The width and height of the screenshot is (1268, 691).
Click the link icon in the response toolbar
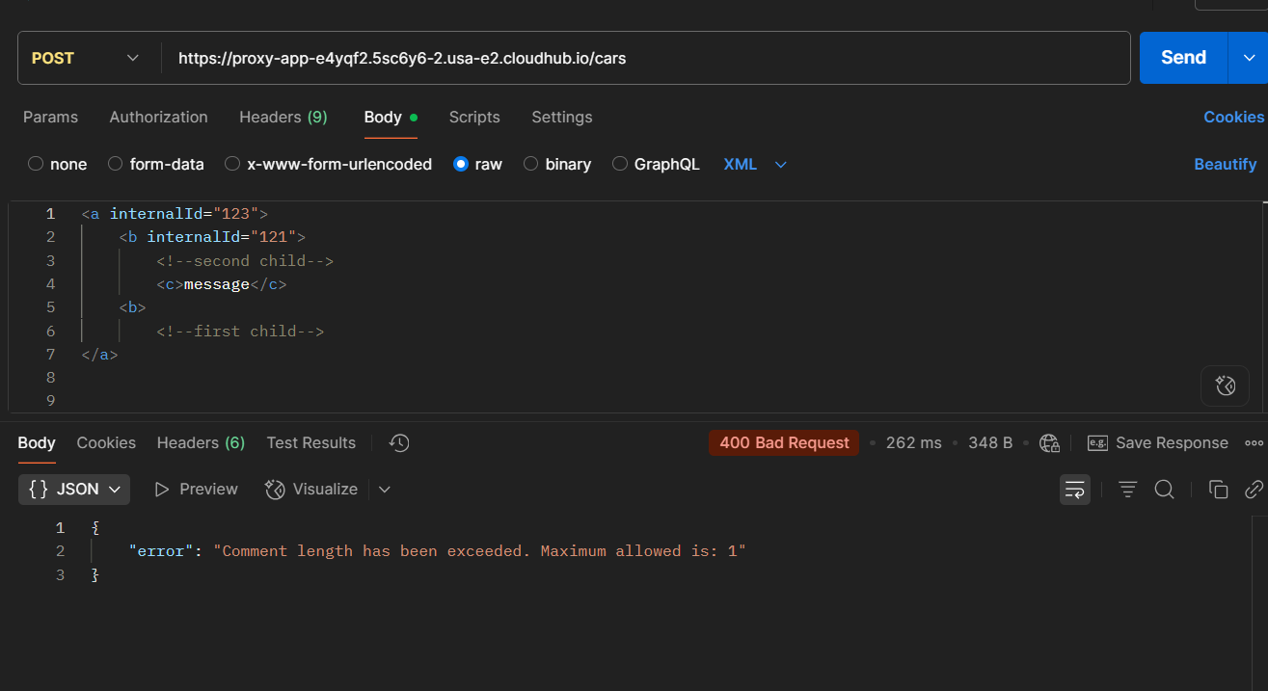[1253, 489]
